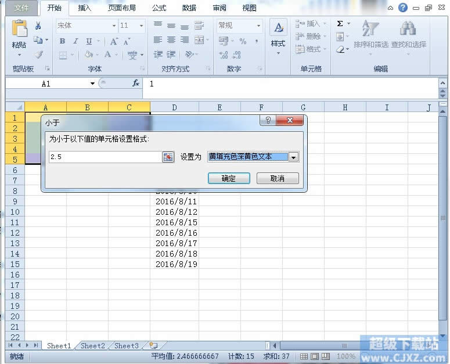Align text to top of cell
Image resolution: width=450 pixels, height=364 pixels.
tap(157, 25)
